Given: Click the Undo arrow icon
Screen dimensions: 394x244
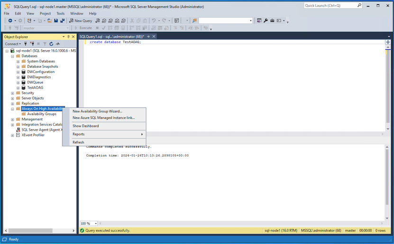Looking at the screenshot, I should (154, 20).
